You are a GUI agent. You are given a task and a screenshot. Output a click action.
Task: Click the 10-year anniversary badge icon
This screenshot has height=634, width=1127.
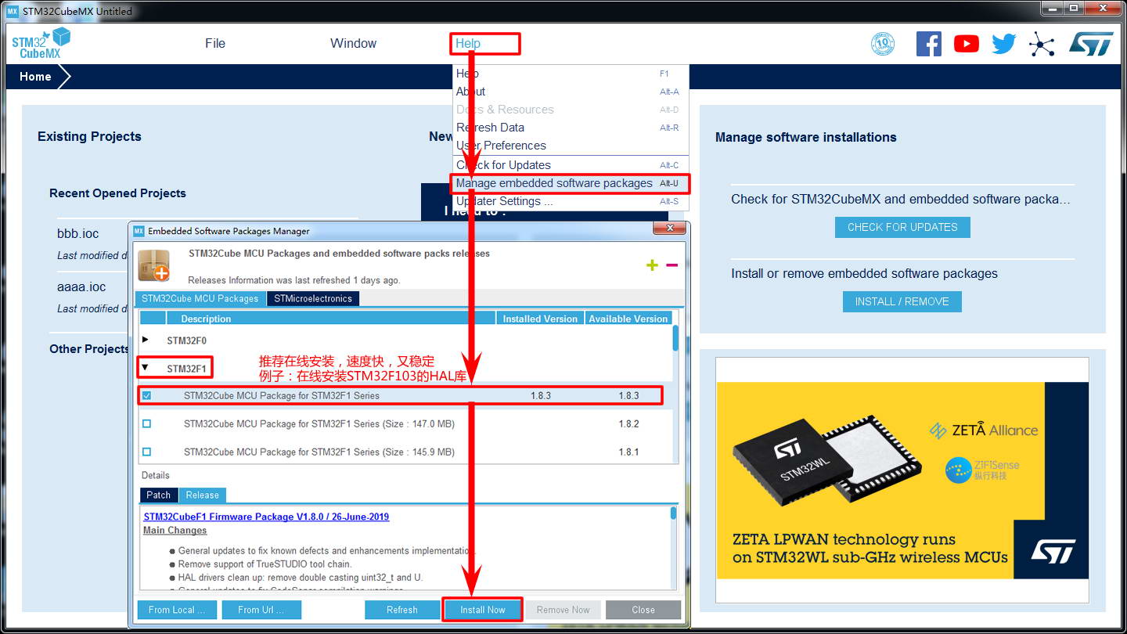click(x=883, y=44)
